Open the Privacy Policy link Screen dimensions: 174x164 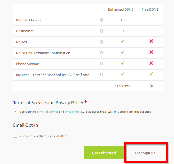click(74, 112)
